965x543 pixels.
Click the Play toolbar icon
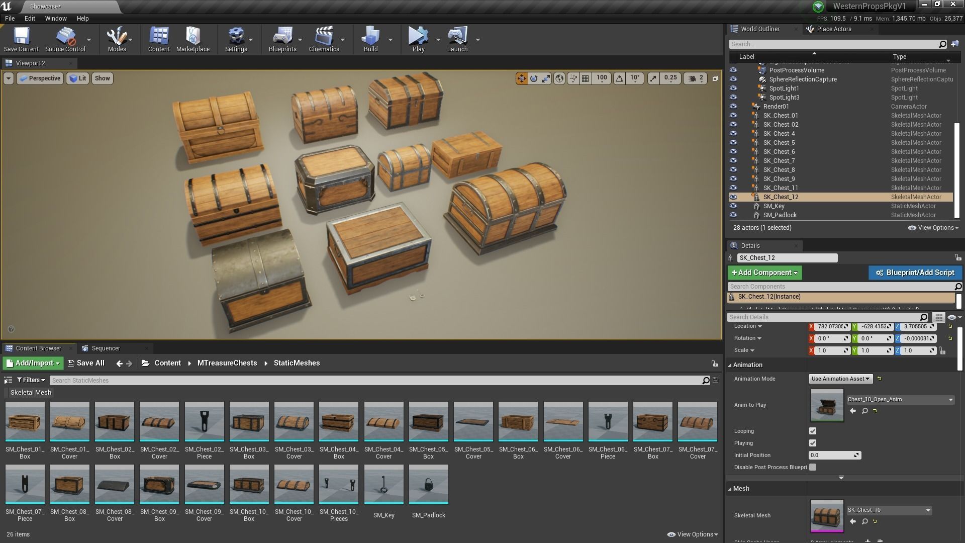(x=418, y=39)
